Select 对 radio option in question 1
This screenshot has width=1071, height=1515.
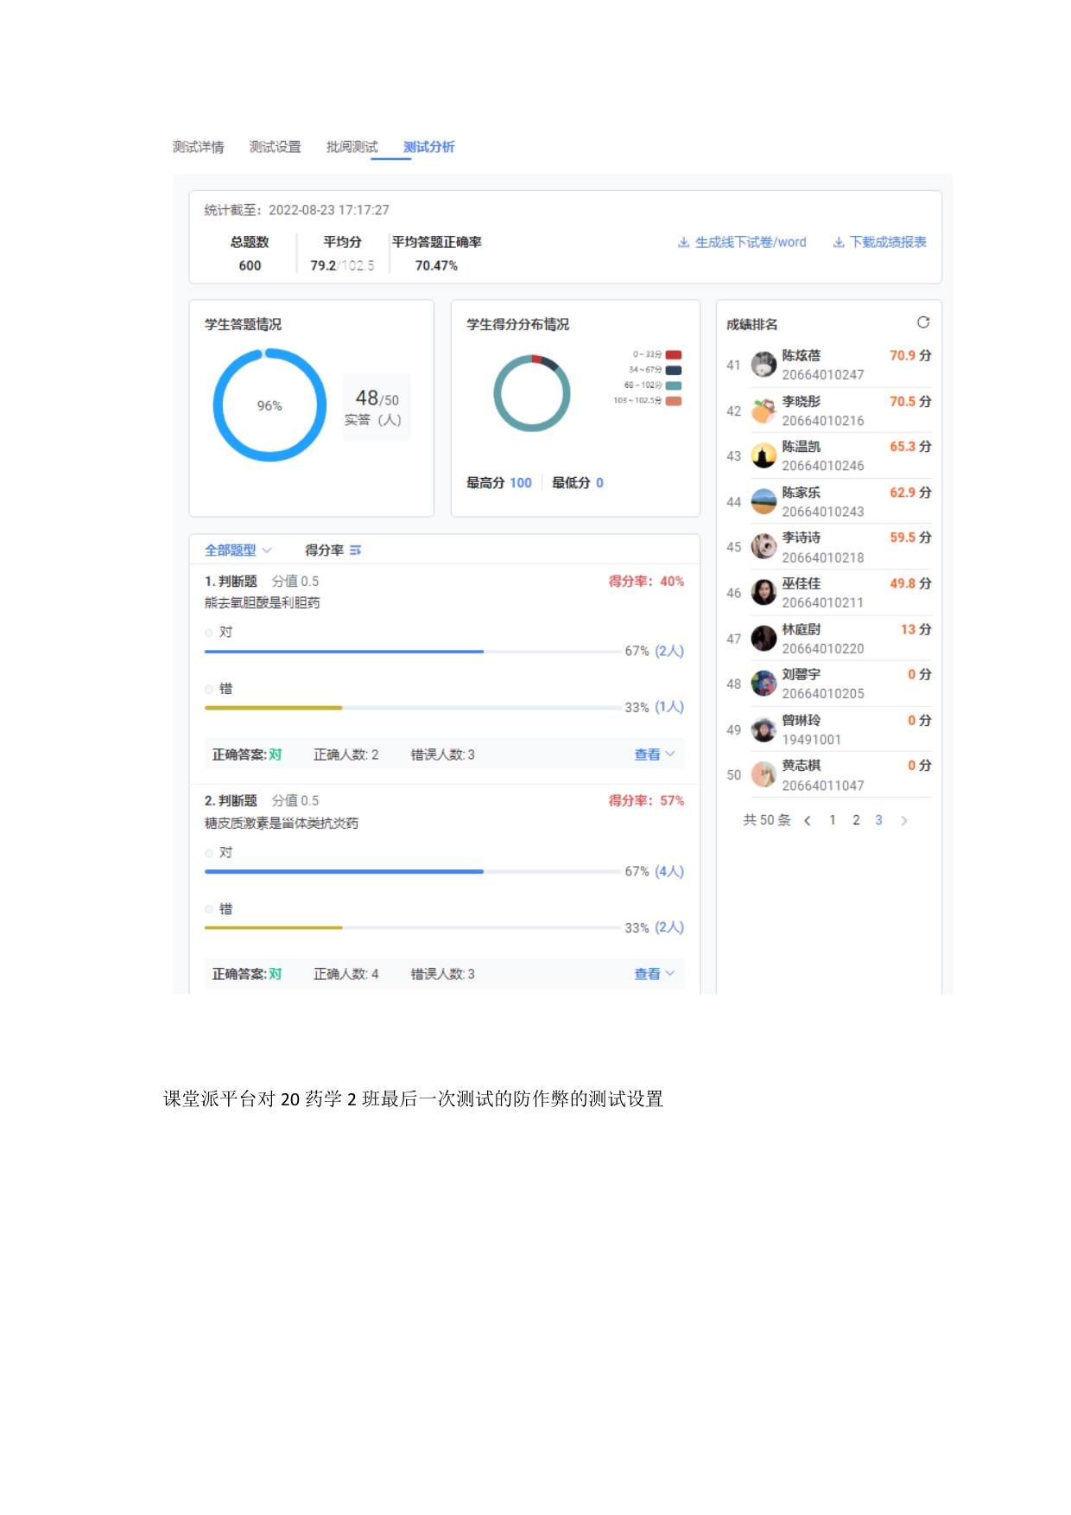click(x=209, y=633)
